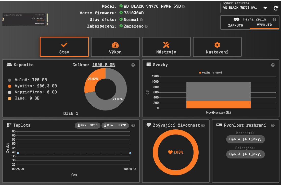Click the Volné gray legend dot in Kapacita

[x=9, y=80]
